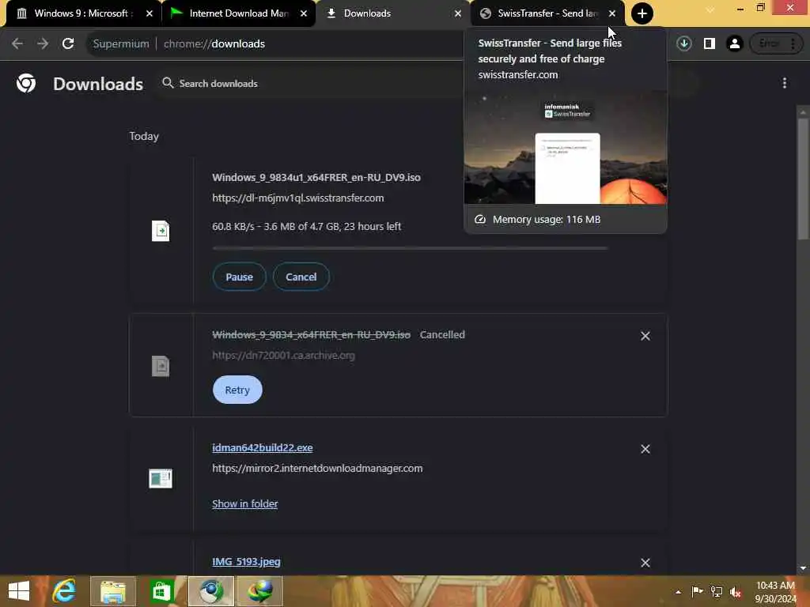
Task: Open the profile avatar menu
Action: coord(735,44)
